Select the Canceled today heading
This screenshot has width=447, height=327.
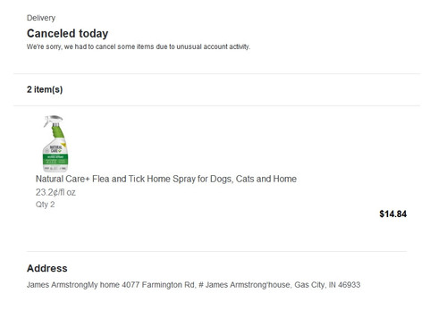(x=68, y=33)
